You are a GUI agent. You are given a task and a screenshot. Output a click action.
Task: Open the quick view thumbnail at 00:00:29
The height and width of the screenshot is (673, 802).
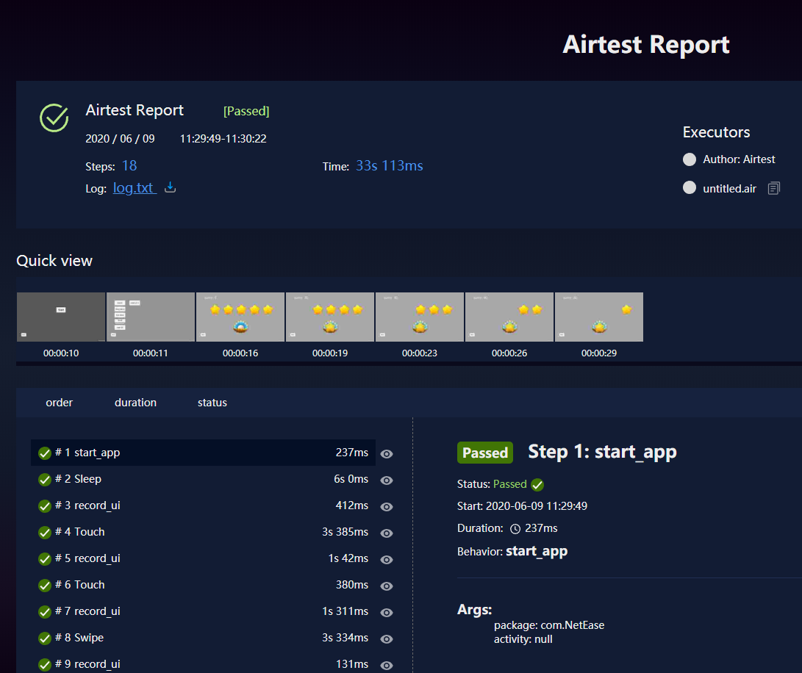[x=599, y=317]
